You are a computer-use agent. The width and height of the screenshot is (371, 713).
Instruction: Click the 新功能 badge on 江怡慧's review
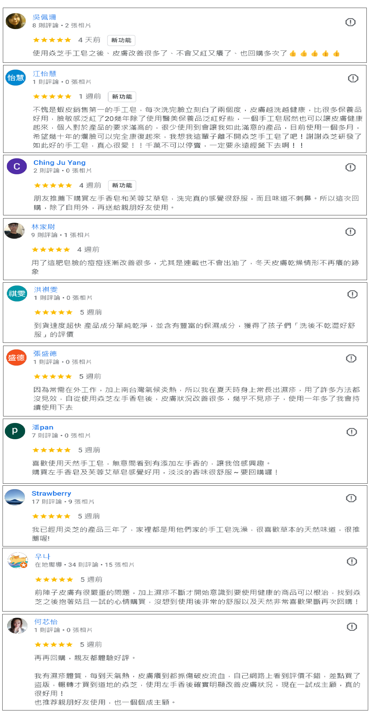tap(122, 97)
